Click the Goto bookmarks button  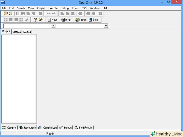[x=93, y=20]
